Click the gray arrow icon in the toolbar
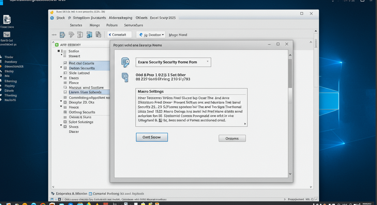Screen dimensions: 377x205 coord(71,35)
